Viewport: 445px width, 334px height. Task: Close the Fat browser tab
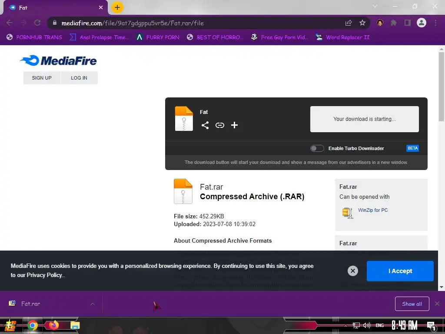pyautogui.click(x=101, y=8)
